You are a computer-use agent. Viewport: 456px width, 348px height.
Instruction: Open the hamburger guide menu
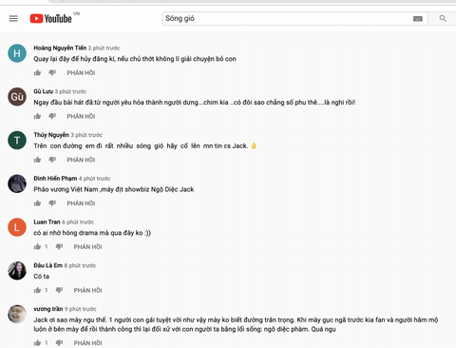[x=13, y=18]
